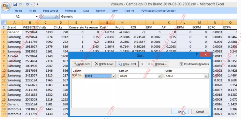Click the Motorola cell in row 18
Viewport: 241px width, 119px height.
15,109
